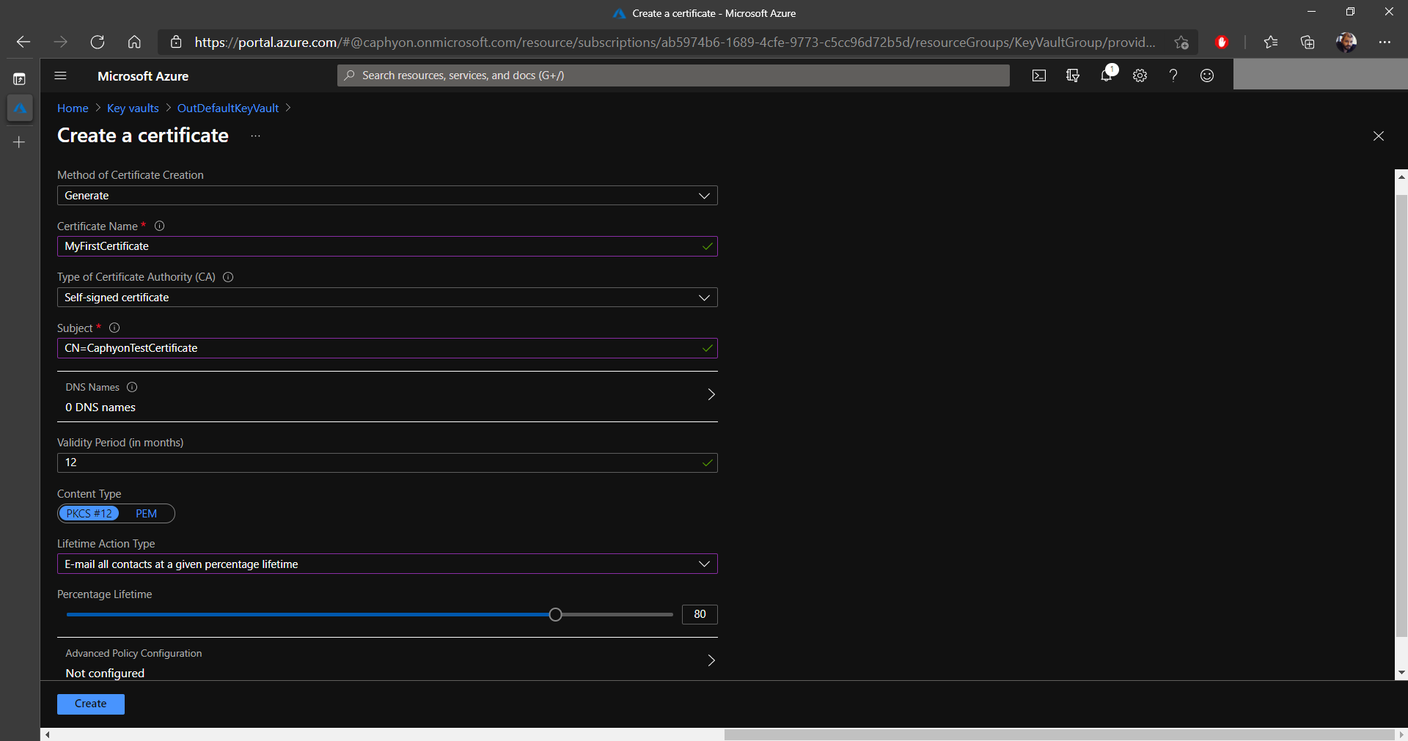Open the notifications bell
Screen dimensions: 1408x741
[1107, 75]
